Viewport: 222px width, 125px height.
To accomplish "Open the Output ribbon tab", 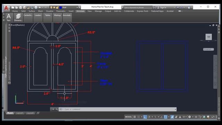I will [108, 11].
